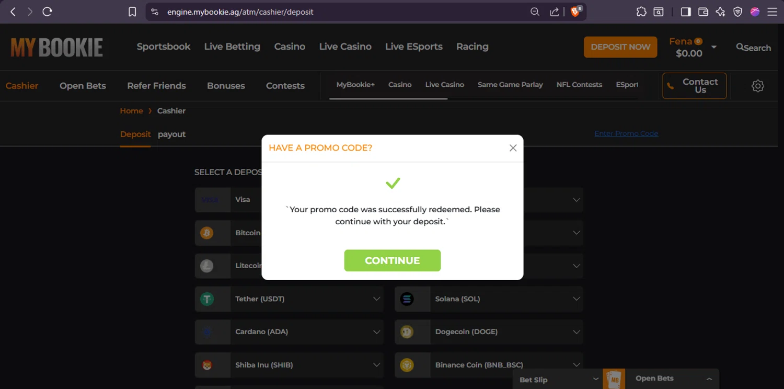Open the Live Betting menu
The width and height of the screenshot is (784, 389).
point(232,47)
